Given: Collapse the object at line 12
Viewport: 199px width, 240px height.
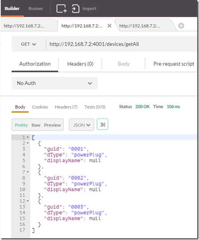Looking at the screenshot, I should 27,201.
